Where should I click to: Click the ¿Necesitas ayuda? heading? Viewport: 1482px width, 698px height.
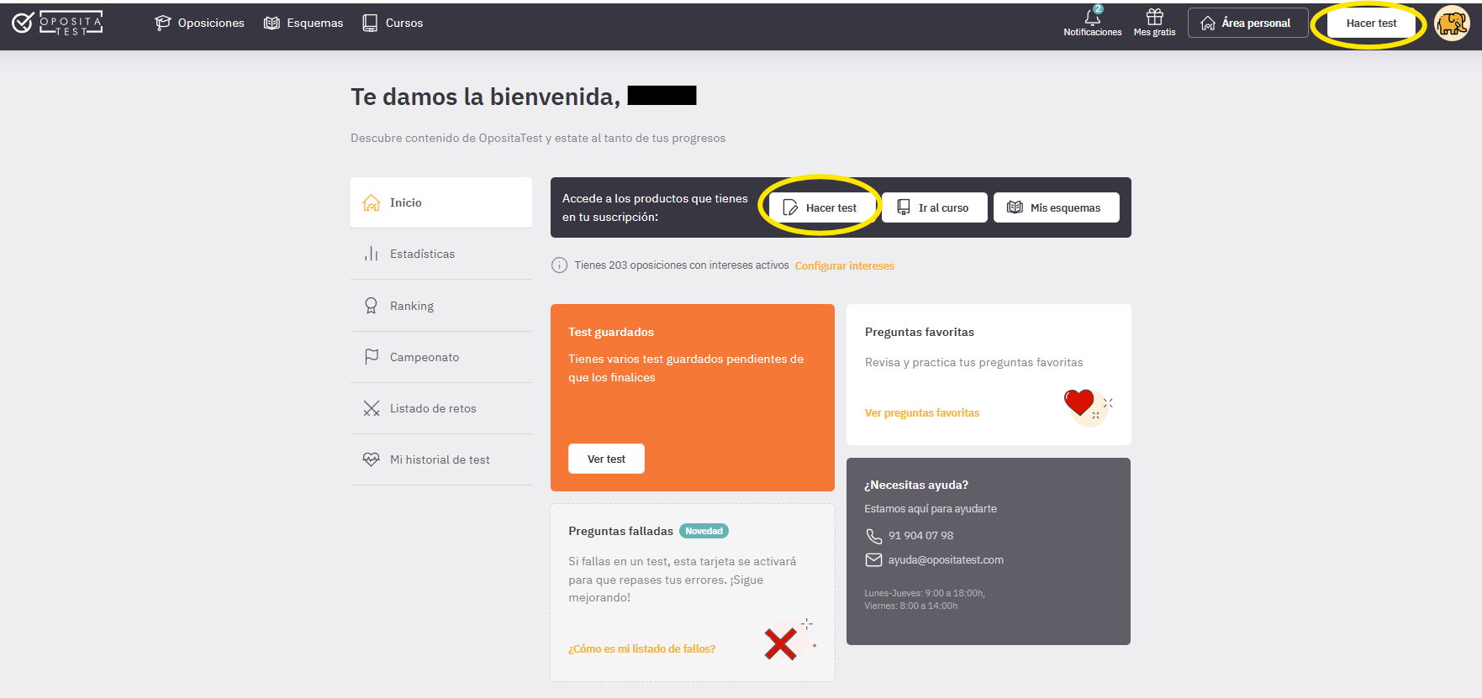[916, 485]
